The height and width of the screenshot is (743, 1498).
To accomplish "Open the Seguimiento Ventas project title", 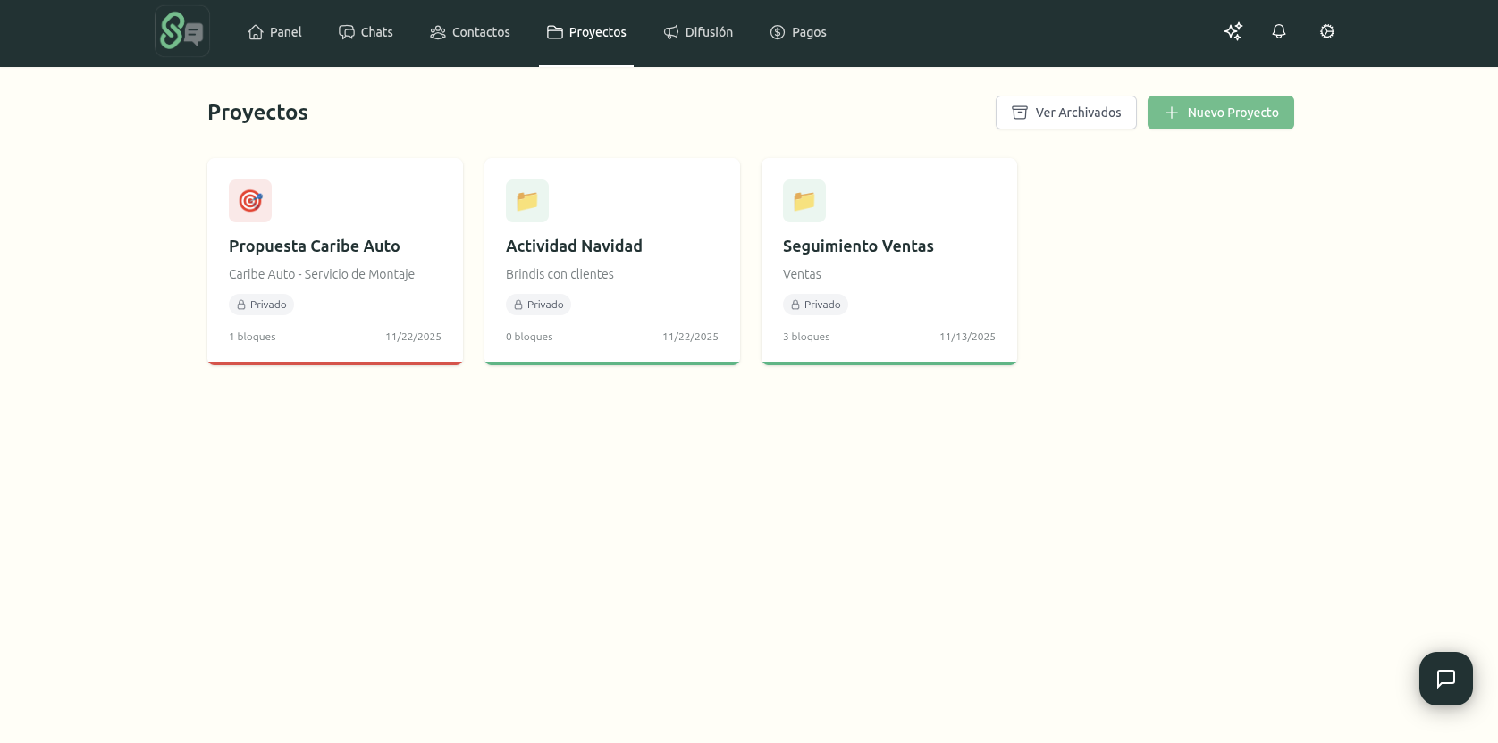I will [858, 246].
